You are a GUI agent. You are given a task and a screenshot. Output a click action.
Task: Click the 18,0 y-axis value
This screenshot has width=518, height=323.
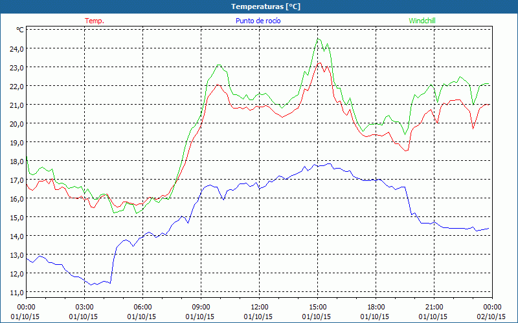(x=17, y=161)
